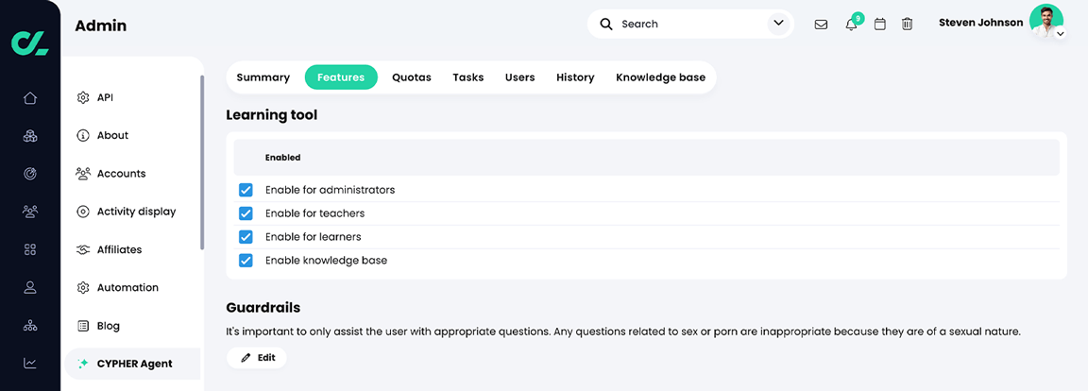This screenshot has height=391, width=1088.
Task: Open the calendar icon in header
Action: 879,25
